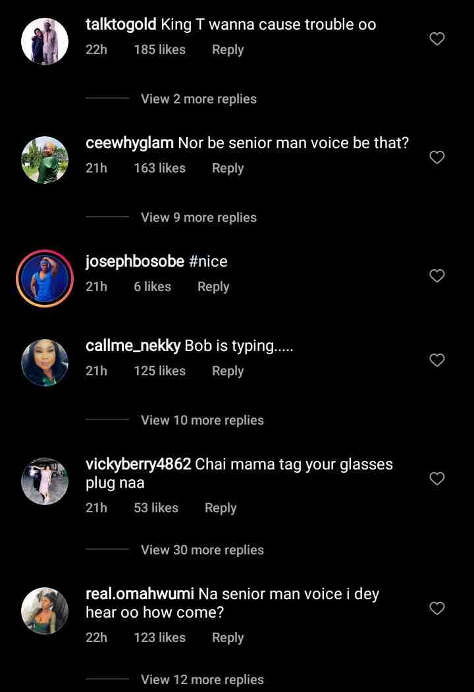Reply to talktogold's comment

[x=228, y=49]
